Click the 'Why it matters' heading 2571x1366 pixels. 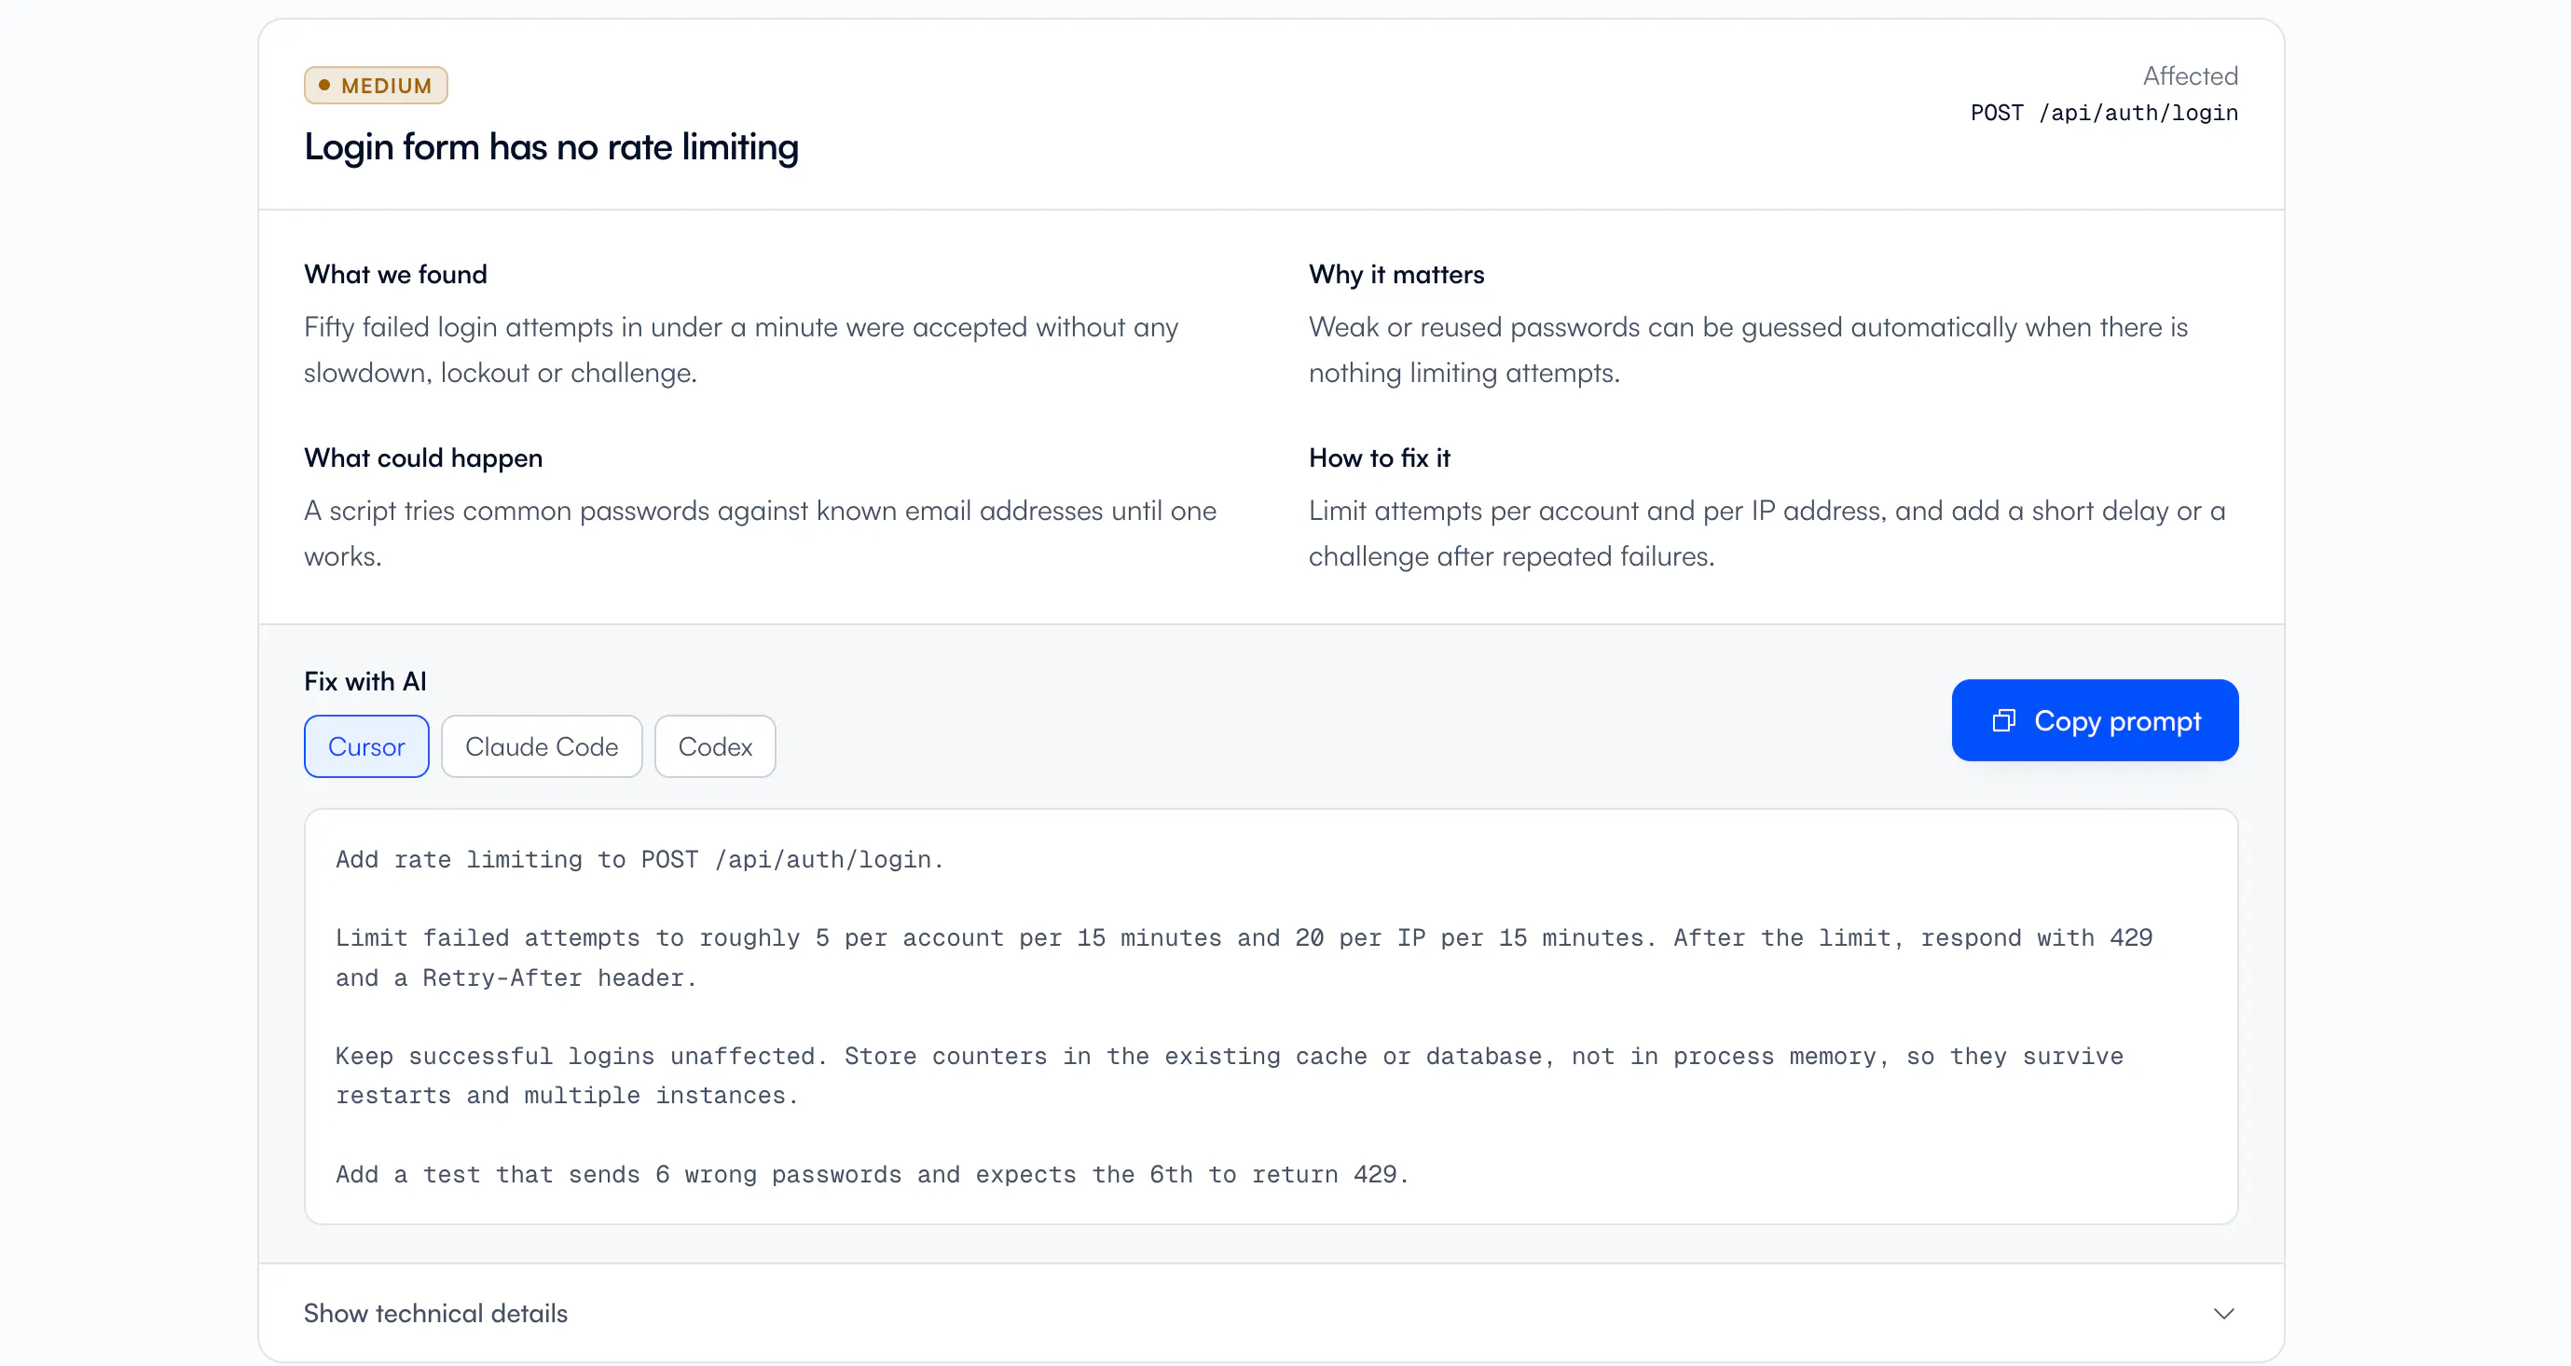pyautogui.click(x=1396, y=274)
